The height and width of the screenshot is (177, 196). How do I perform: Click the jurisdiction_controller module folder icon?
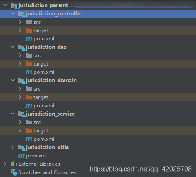point(21,14)
